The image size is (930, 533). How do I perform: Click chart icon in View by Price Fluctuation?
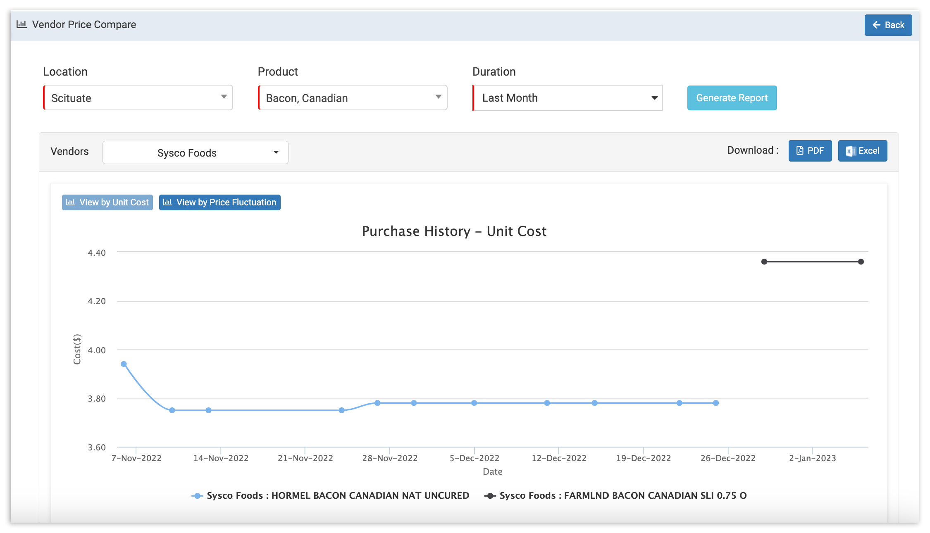click(x=167, y=202)
